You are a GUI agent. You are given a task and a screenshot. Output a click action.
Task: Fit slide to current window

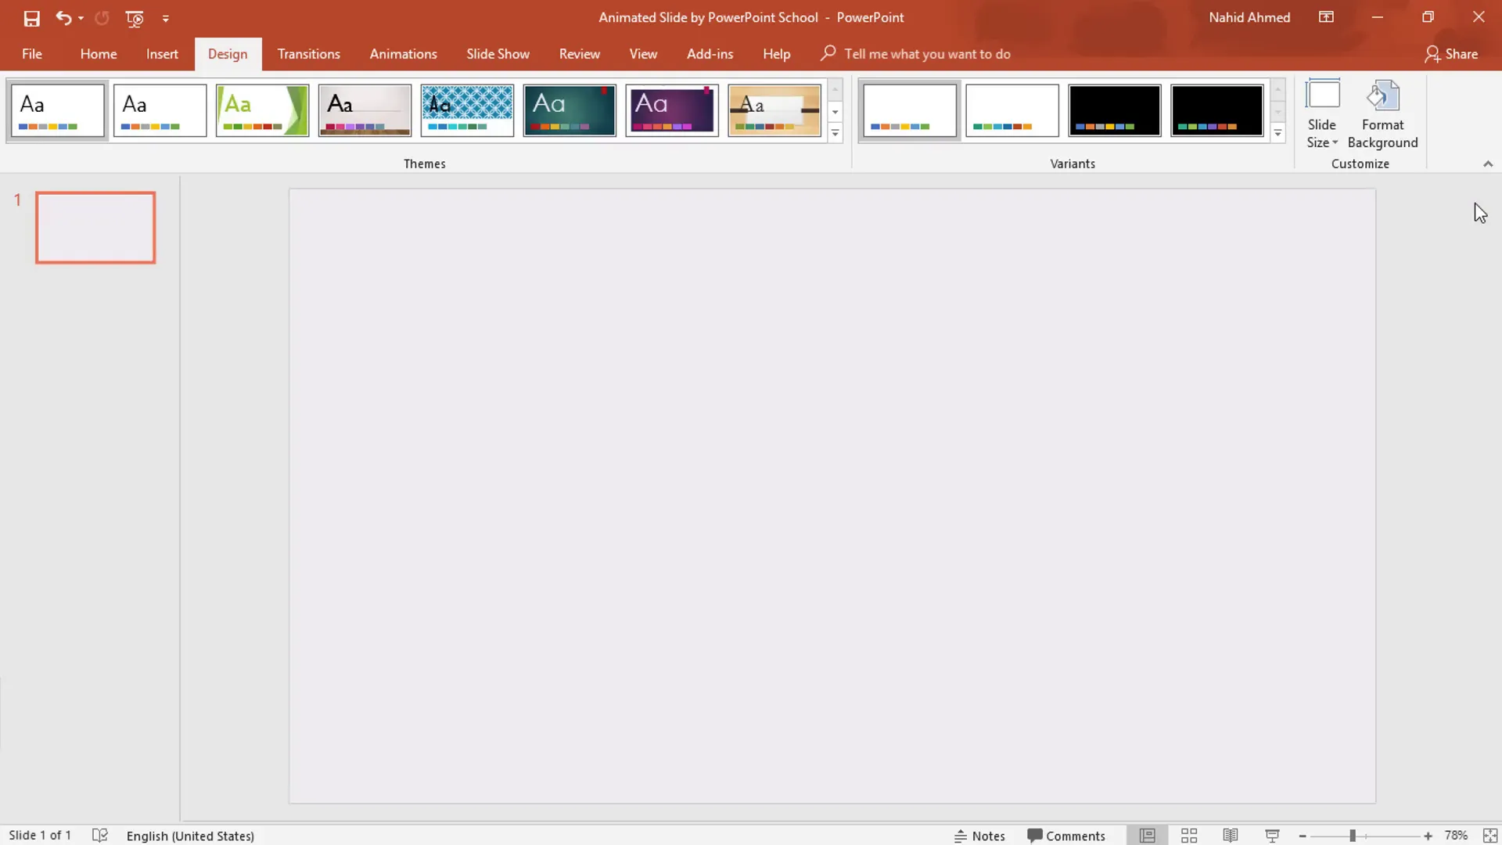1490,836
